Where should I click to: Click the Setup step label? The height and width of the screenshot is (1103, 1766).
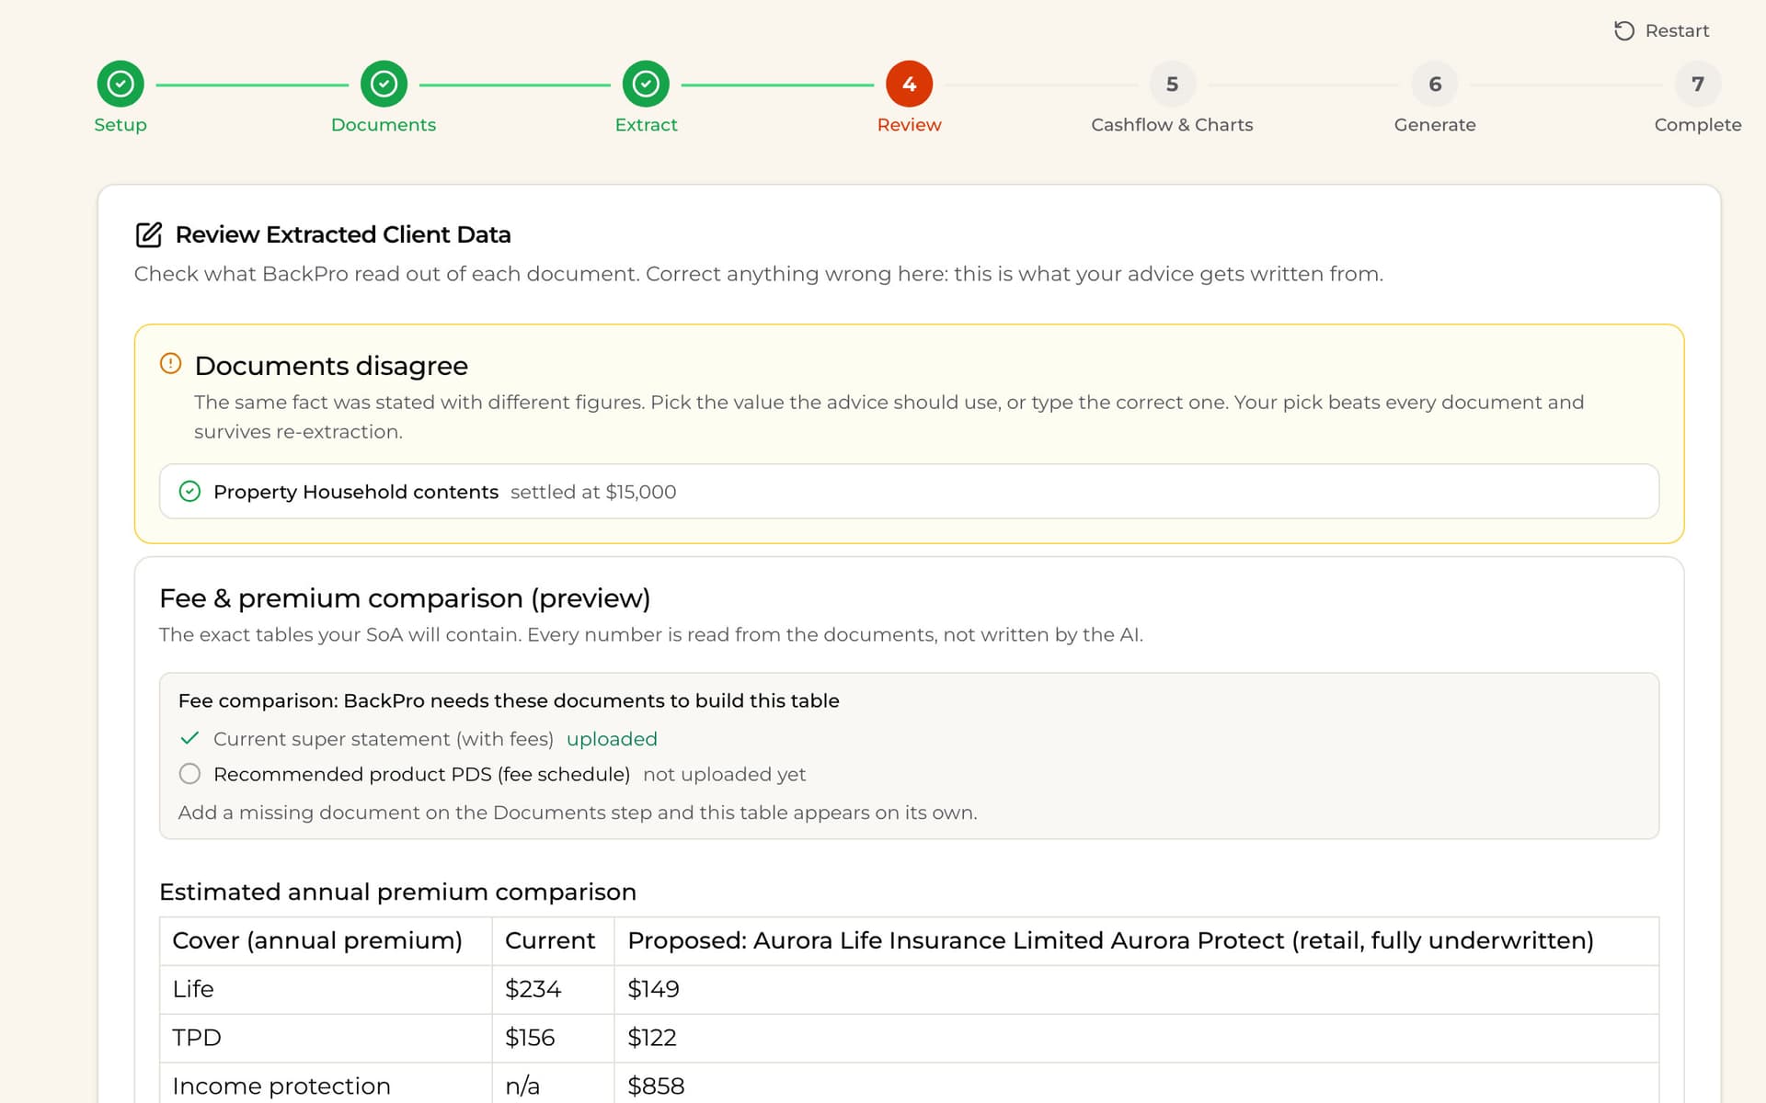(120, 125)
